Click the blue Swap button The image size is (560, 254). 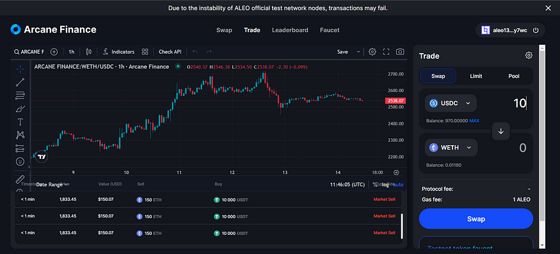[x=476, y=219]
